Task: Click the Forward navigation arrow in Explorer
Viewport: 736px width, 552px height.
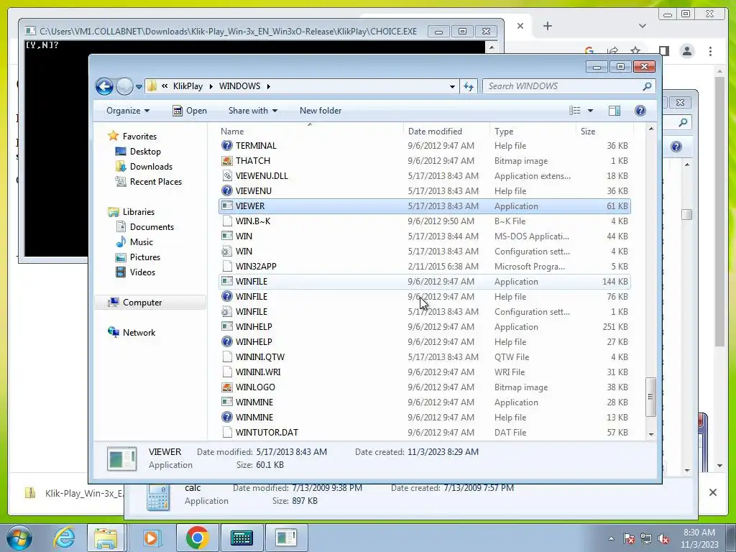Action: click(124, 86)
